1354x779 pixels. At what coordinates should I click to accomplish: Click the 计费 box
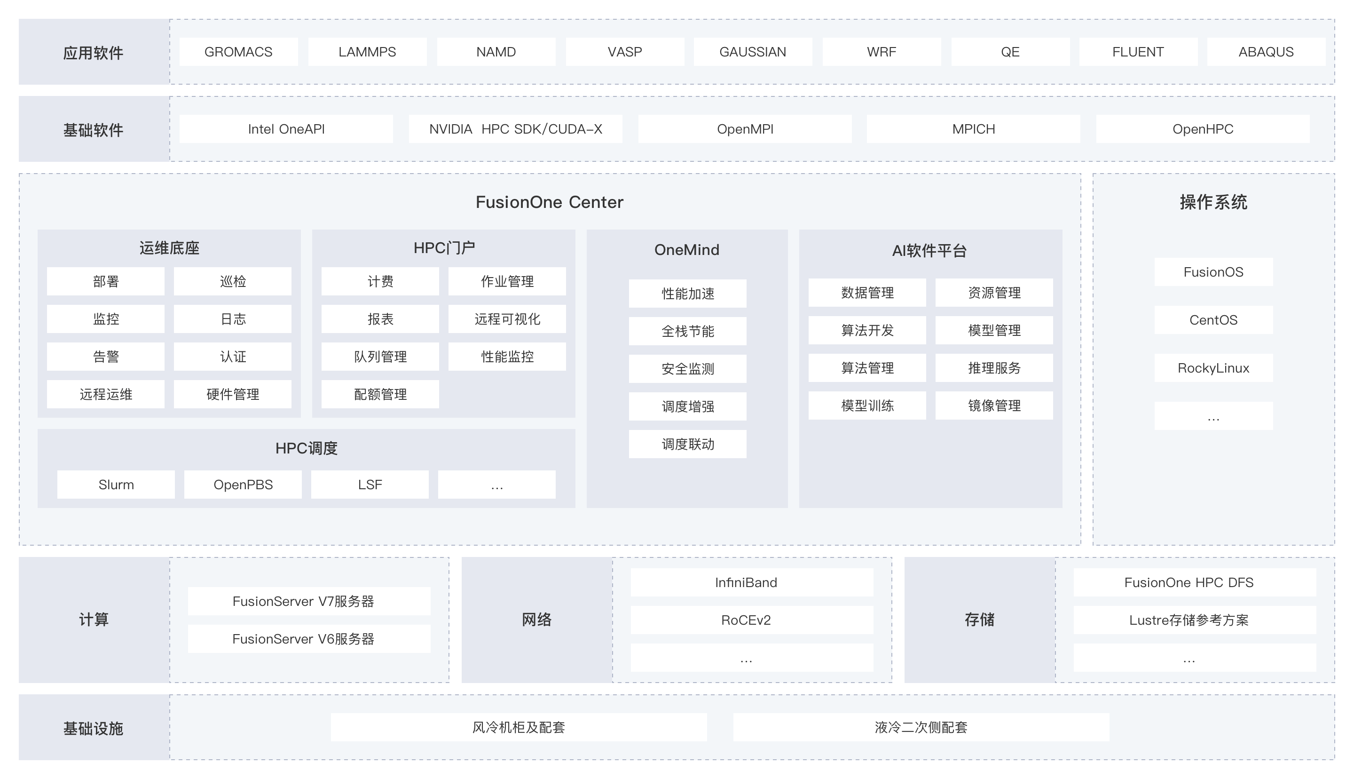(x=380, y=281)
